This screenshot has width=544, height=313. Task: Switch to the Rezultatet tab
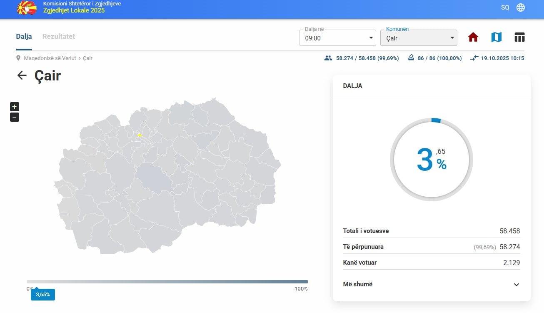[59, 36]
